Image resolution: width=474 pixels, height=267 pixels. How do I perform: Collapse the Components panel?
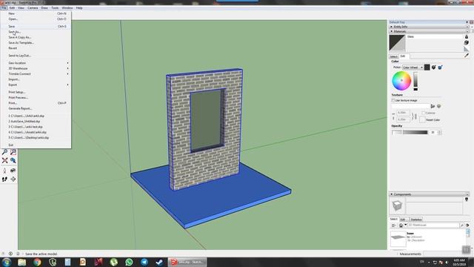coord(392,194)
